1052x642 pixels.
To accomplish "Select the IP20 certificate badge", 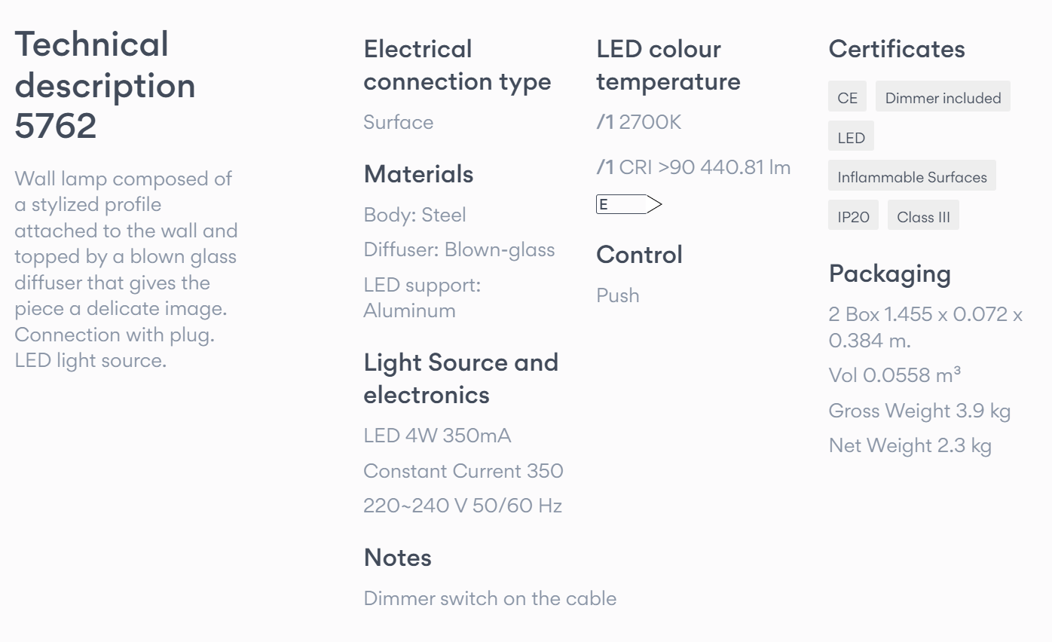I will coord(853,216).
